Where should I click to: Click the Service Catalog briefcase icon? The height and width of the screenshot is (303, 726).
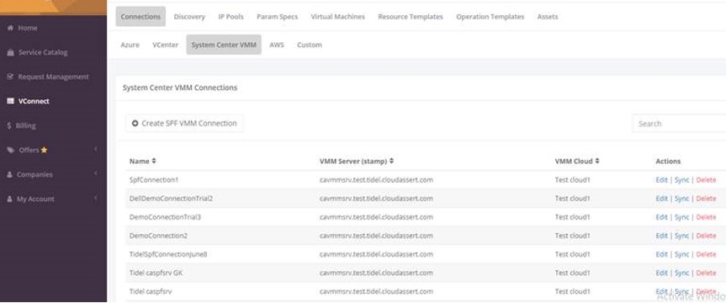[11, 53]
